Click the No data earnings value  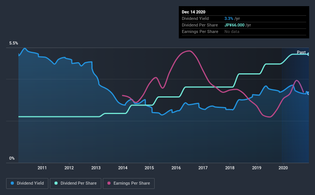point(232,31)
